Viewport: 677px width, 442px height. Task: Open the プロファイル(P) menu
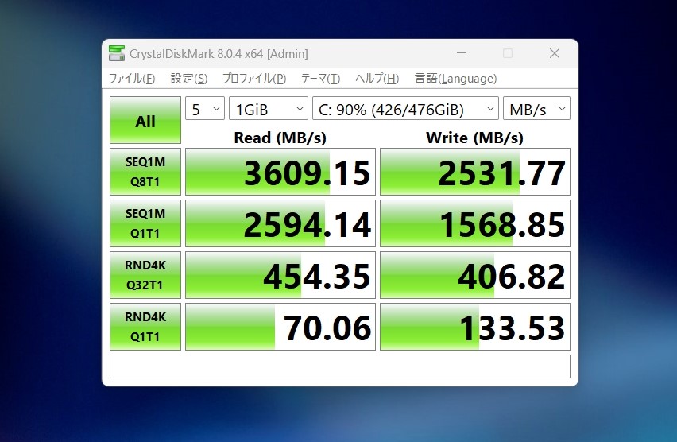point(253,79)
